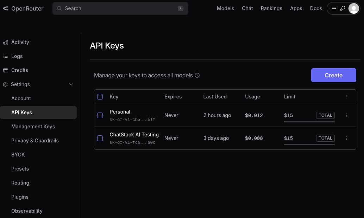Open the key icon in the header
364x218 pixels.
click(x=343, y=8)
